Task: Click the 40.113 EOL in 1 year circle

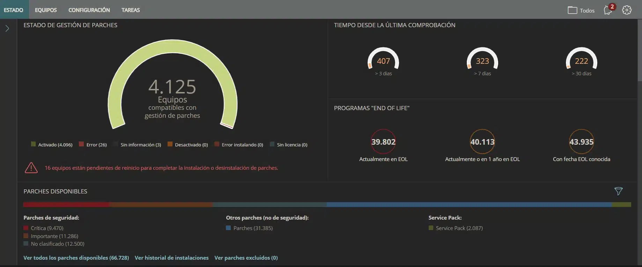Action: tap(482, 142)
